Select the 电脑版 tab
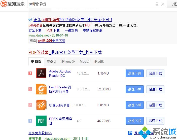Image resolution: width=177 pixels, height=140 pixels. [36, 61]
